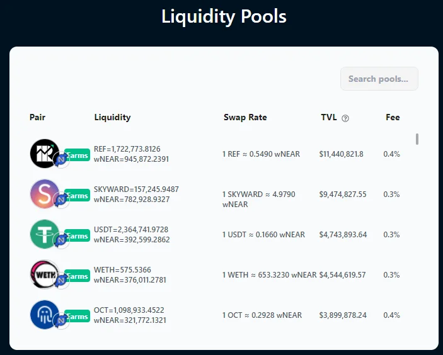Sort by the Swap Rate column header
Image resolution: width=443 pixels, height=355 pixels.
point(245,118)
